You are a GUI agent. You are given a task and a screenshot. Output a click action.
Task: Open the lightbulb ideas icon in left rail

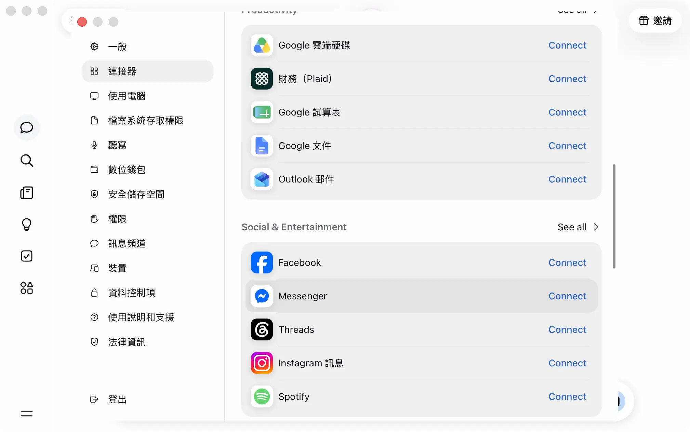pos(27,225)
